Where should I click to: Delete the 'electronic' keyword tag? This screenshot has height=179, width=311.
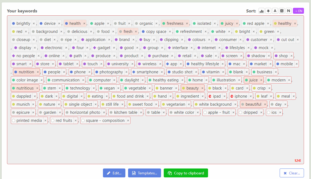coord(66,48)
